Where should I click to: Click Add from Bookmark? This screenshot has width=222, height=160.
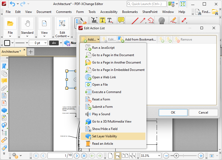137,39
